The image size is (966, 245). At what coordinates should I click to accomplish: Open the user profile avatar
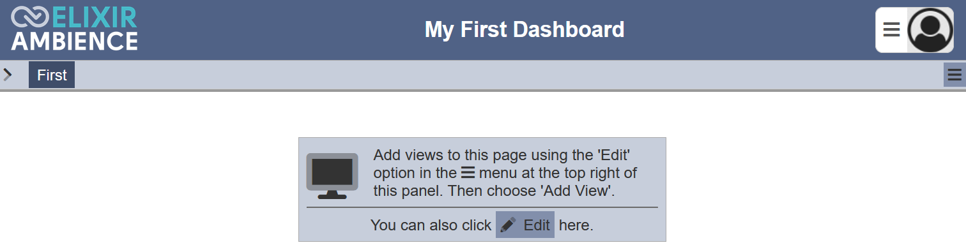930,30
